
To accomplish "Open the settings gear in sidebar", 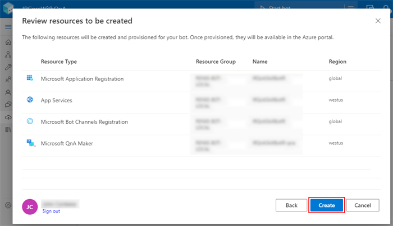I will tap(8, 205).
